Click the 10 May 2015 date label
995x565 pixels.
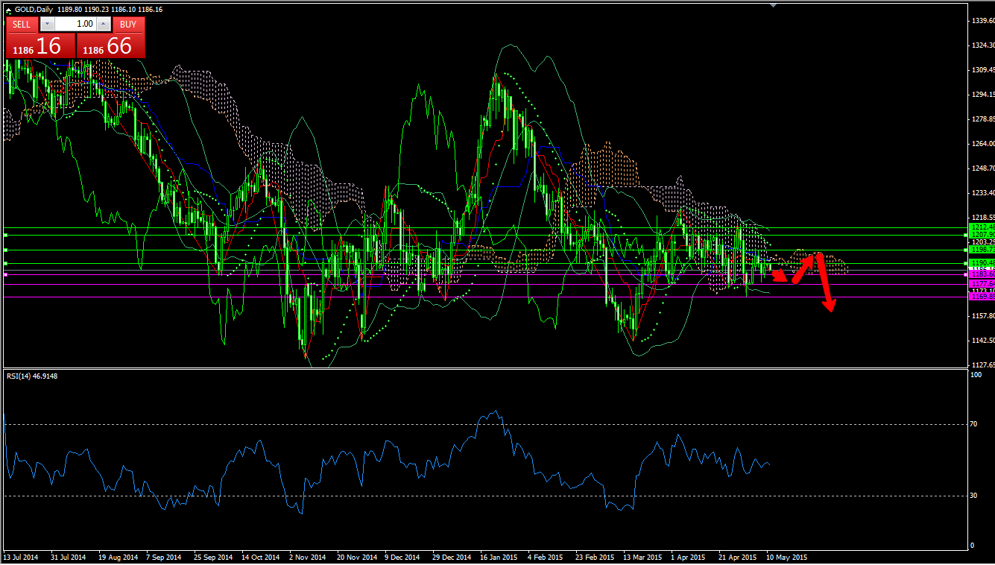786,557
